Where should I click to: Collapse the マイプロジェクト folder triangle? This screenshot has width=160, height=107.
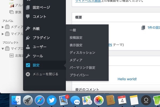coord(3,49)
